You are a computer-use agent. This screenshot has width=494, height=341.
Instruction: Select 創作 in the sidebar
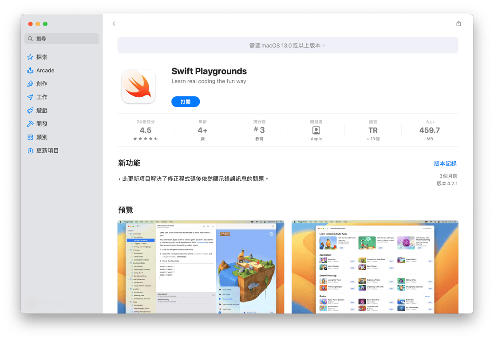[x=42, y=84]
